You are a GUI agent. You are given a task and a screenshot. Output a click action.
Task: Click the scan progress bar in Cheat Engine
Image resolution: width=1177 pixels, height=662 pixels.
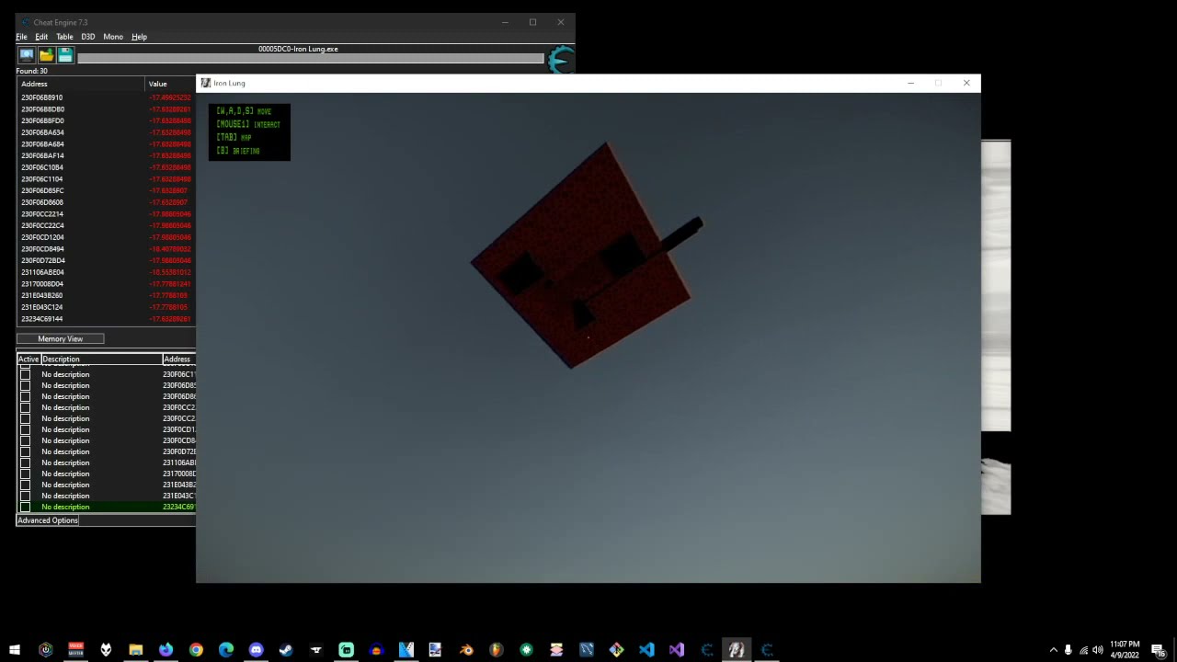[311, 59]
